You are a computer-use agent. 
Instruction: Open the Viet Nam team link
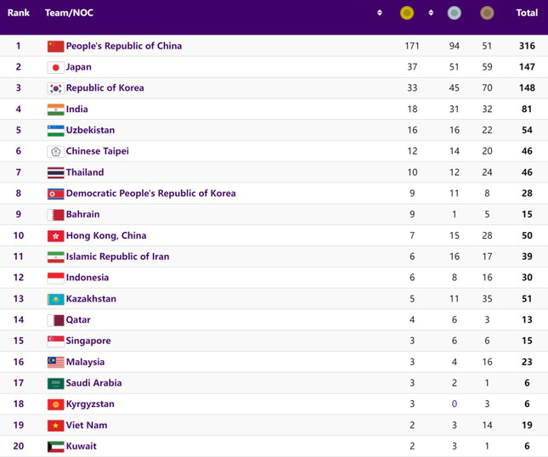click(87, 426)
